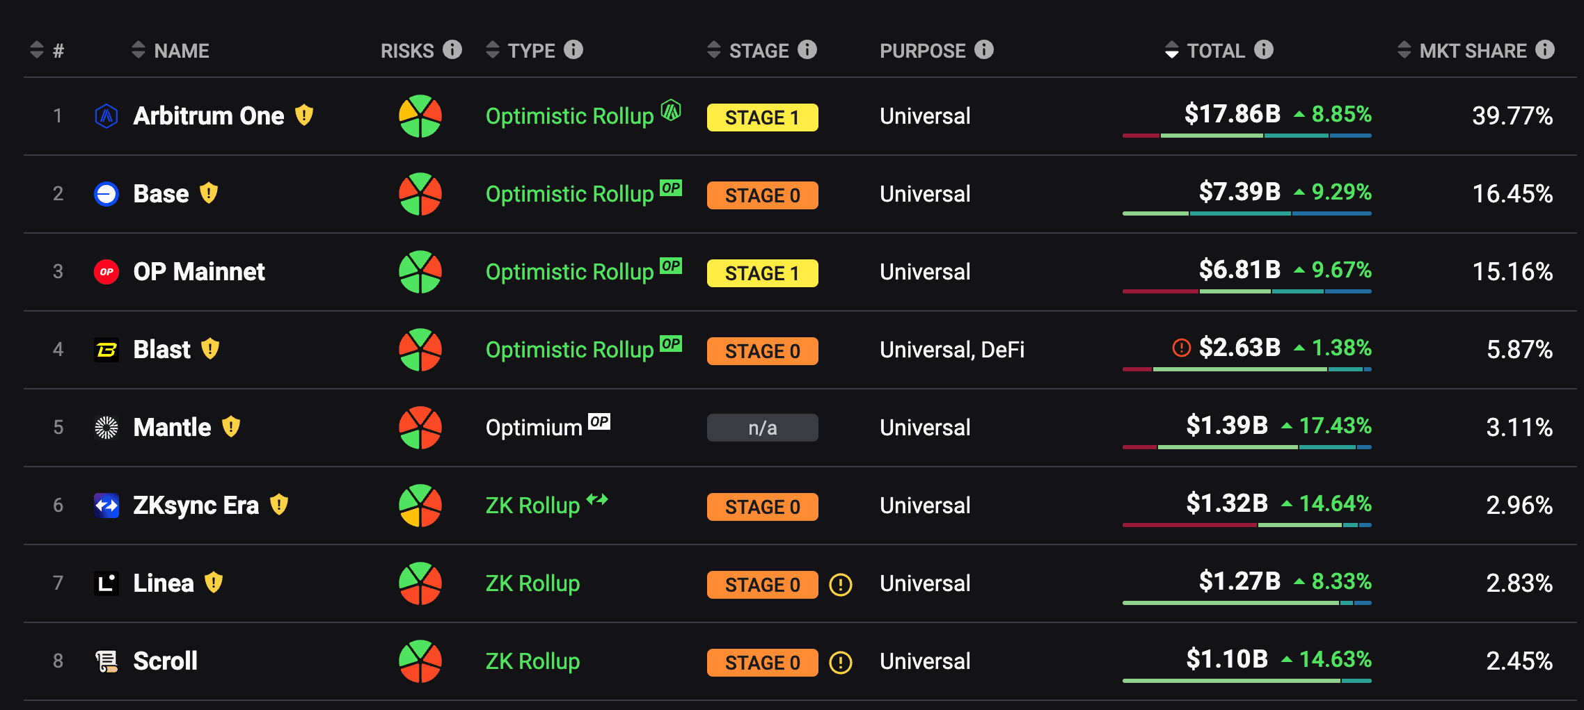
Task: Sort the table by the NAME column
Action: coord(171,50)
